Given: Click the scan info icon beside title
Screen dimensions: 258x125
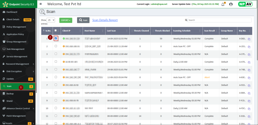Looking at the screenshot, I should [42, 12].
